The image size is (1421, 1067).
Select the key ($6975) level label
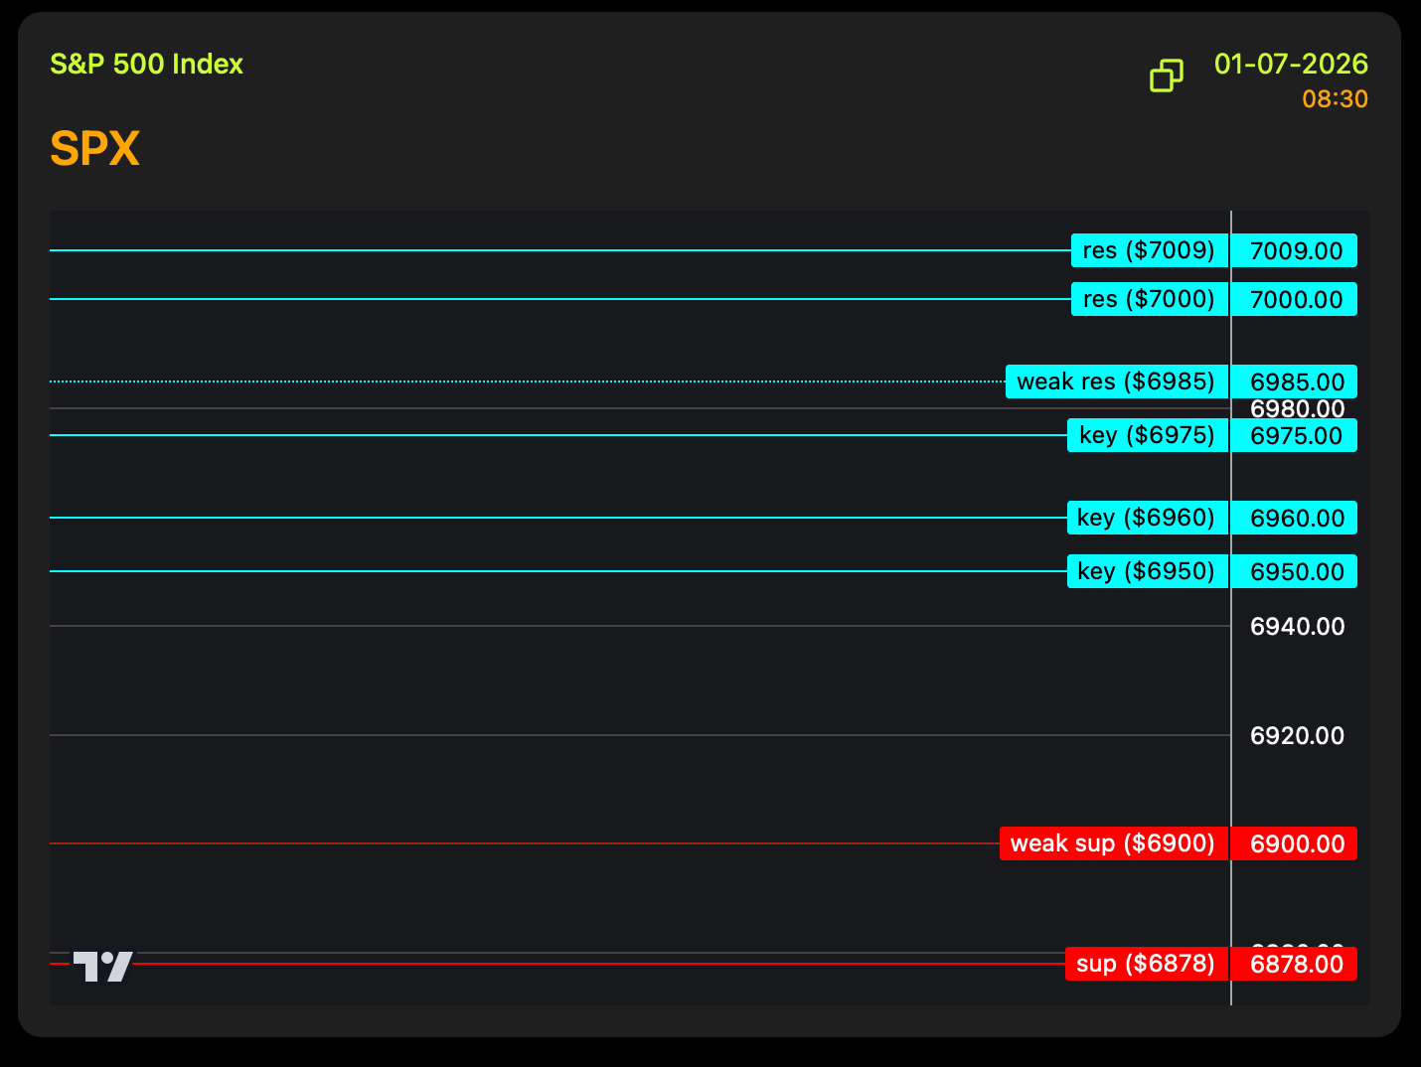tap(1147, 435)
